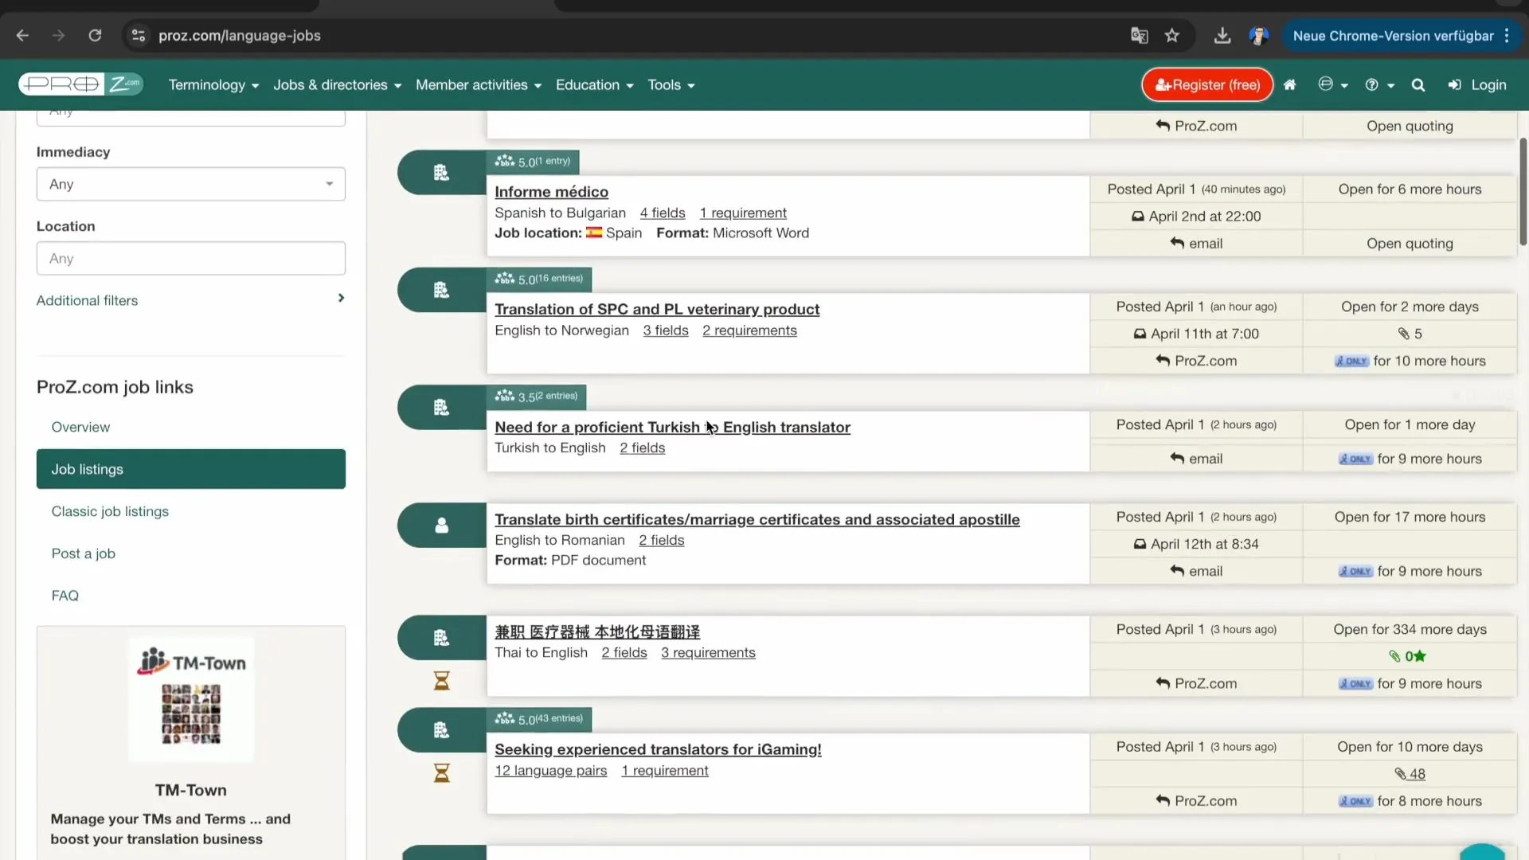This screenshot has width=1529, height=860.
Task: Click the building icon beside Informe médico job
Action: coord(441,172)
